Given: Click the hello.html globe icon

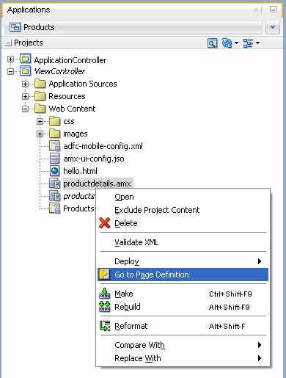Looking at the screenshot, I should (54, 171).
